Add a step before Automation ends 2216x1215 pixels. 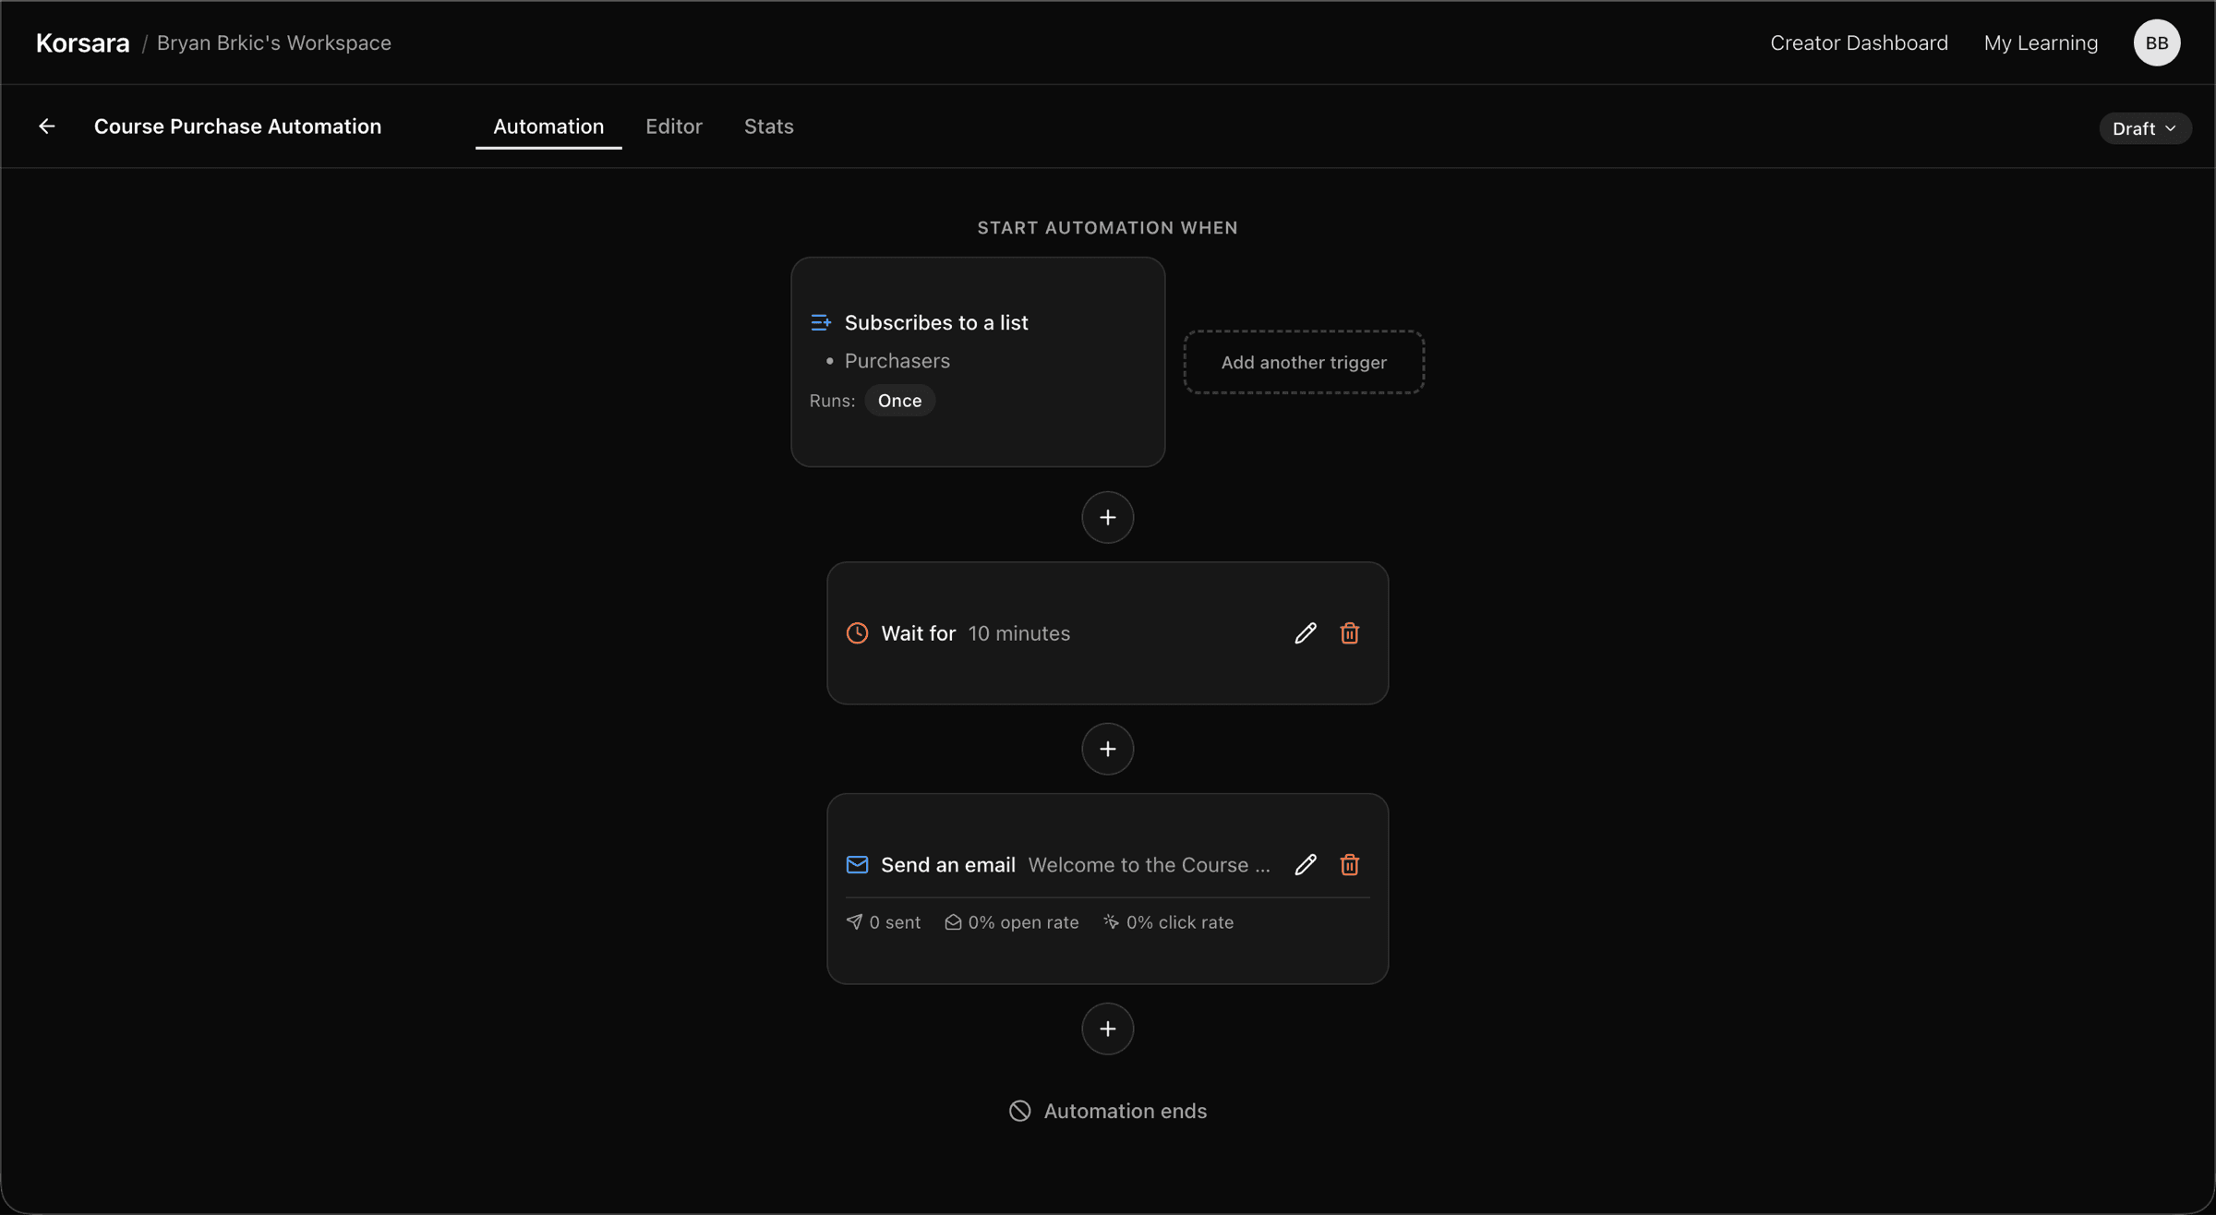pos(1107,1029)
